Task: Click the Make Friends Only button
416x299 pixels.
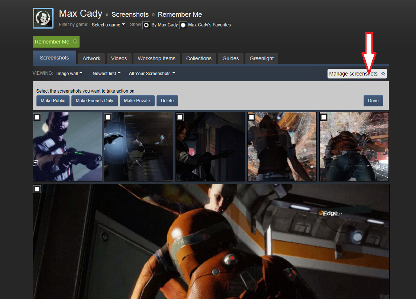Action: click(x=94, y=101)
